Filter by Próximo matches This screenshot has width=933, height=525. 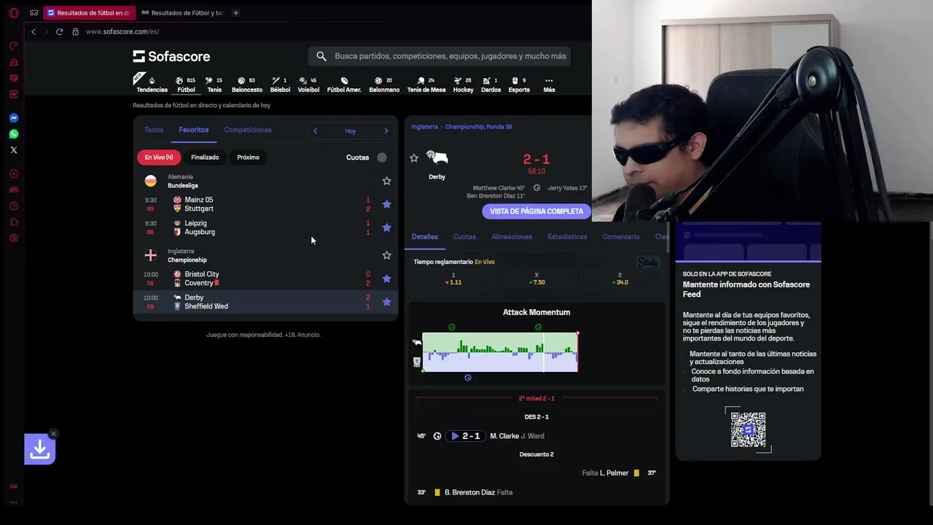tap(248, 157)
